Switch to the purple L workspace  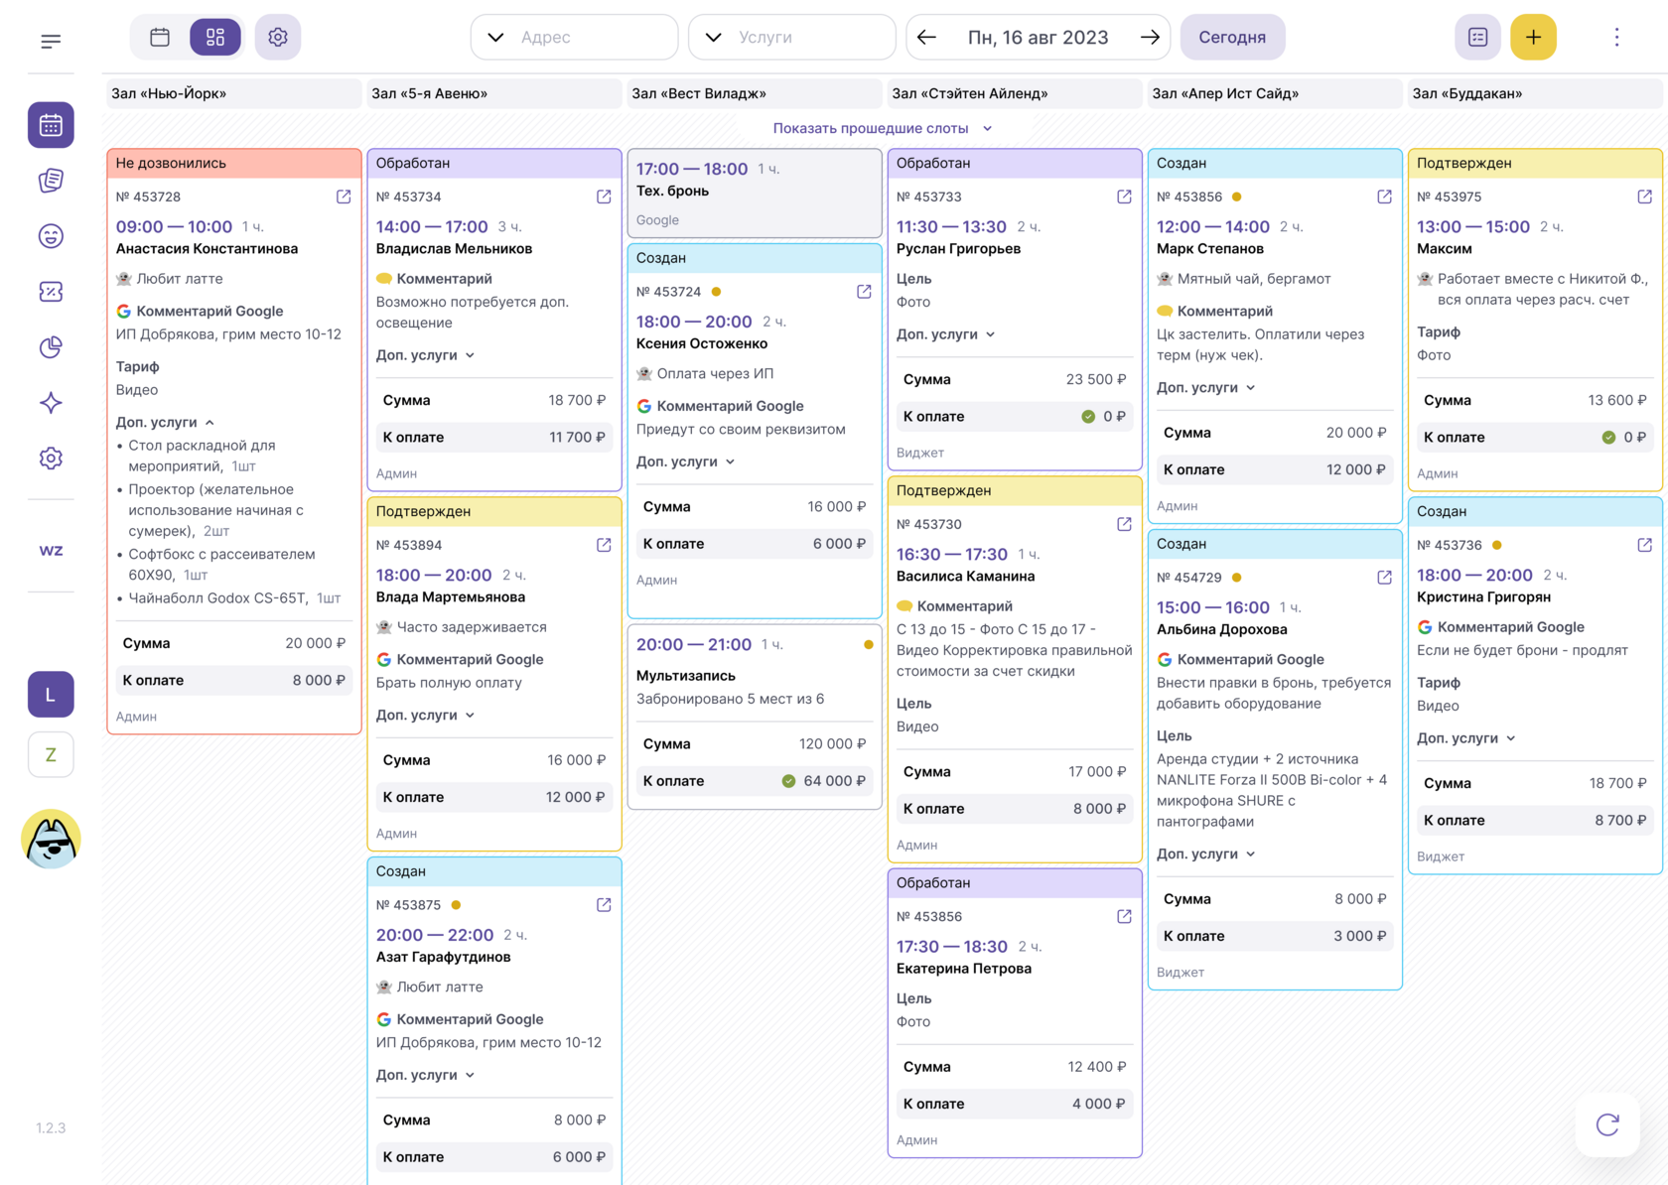click(x=51, y=695)
